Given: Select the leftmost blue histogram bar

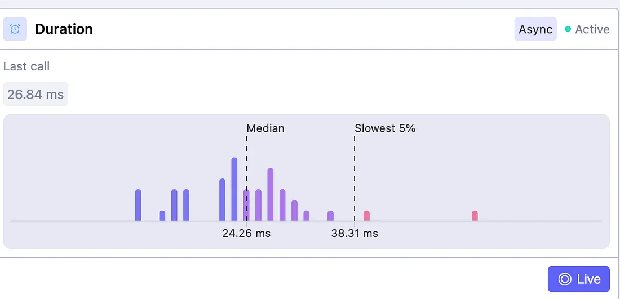Looking at the screenshot, I should click(138, 205).
